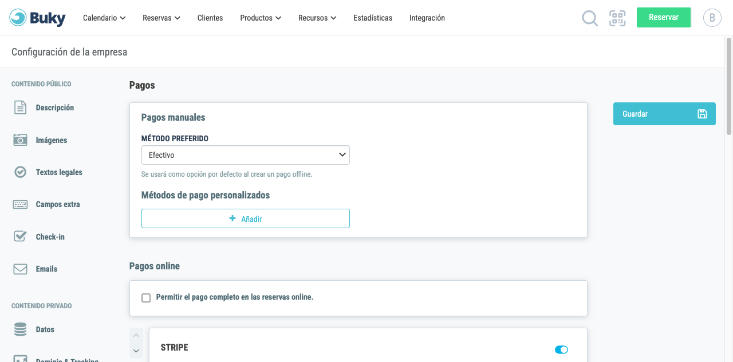Move Stripe block up with arrow
The height and width of the screenshot is (362, 733).
click(136, 336)
